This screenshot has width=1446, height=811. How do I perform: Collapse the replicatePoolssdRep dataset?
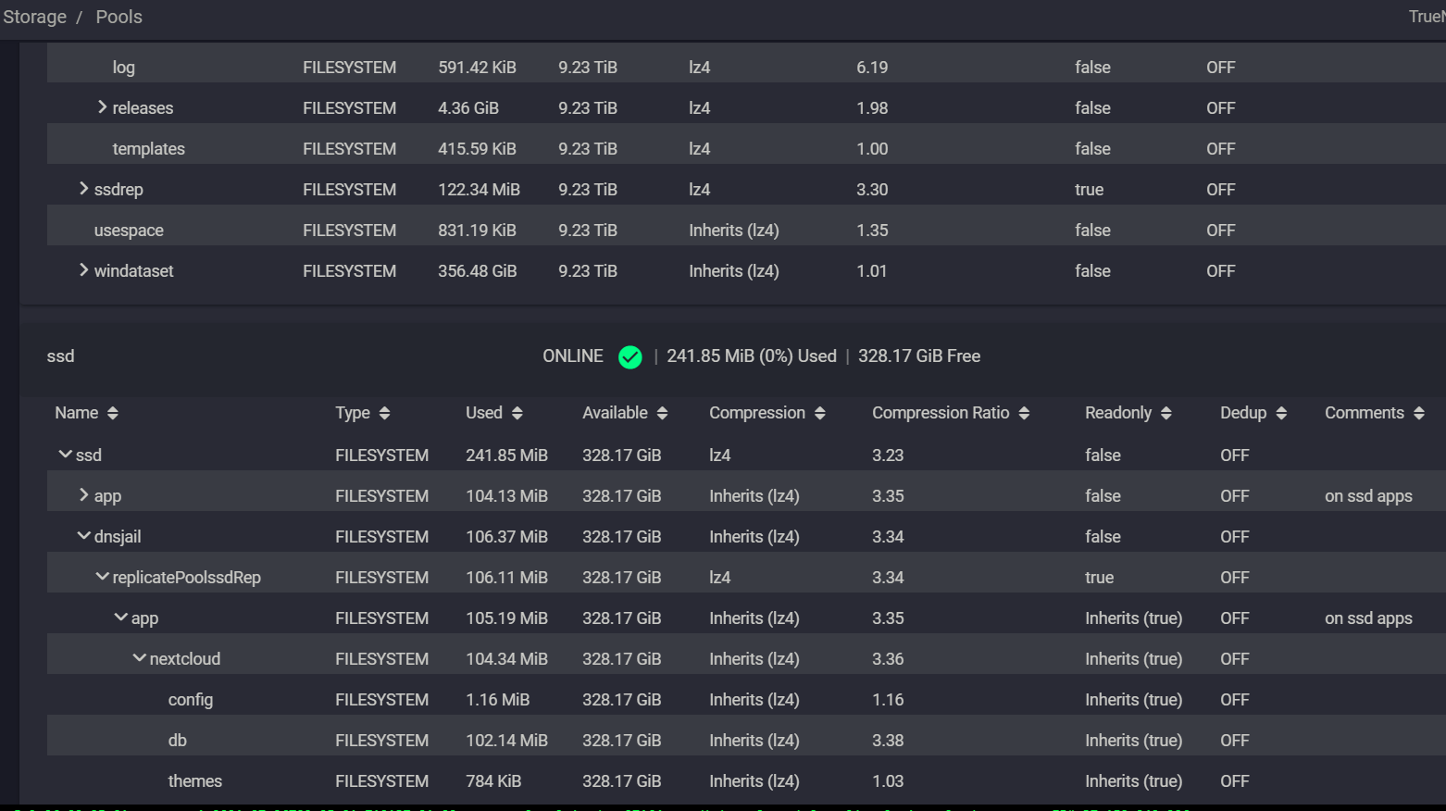click(x=102, y=577)
